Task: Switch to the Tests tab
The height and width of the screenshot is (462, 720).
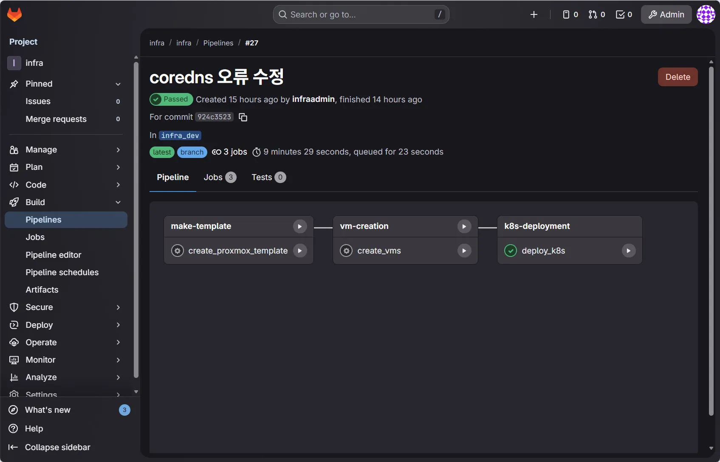Action: click(269, 177)
